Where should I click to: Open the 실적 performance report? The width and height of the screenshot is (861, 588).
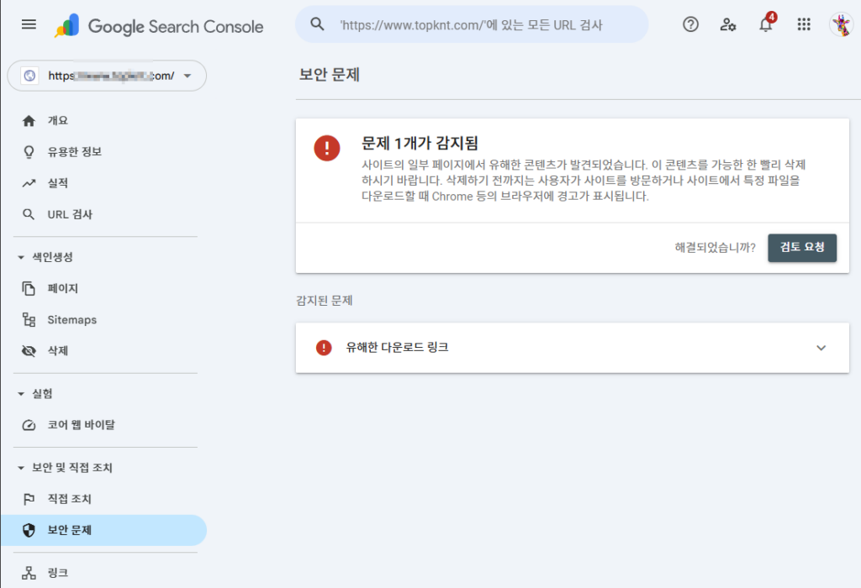57,183
